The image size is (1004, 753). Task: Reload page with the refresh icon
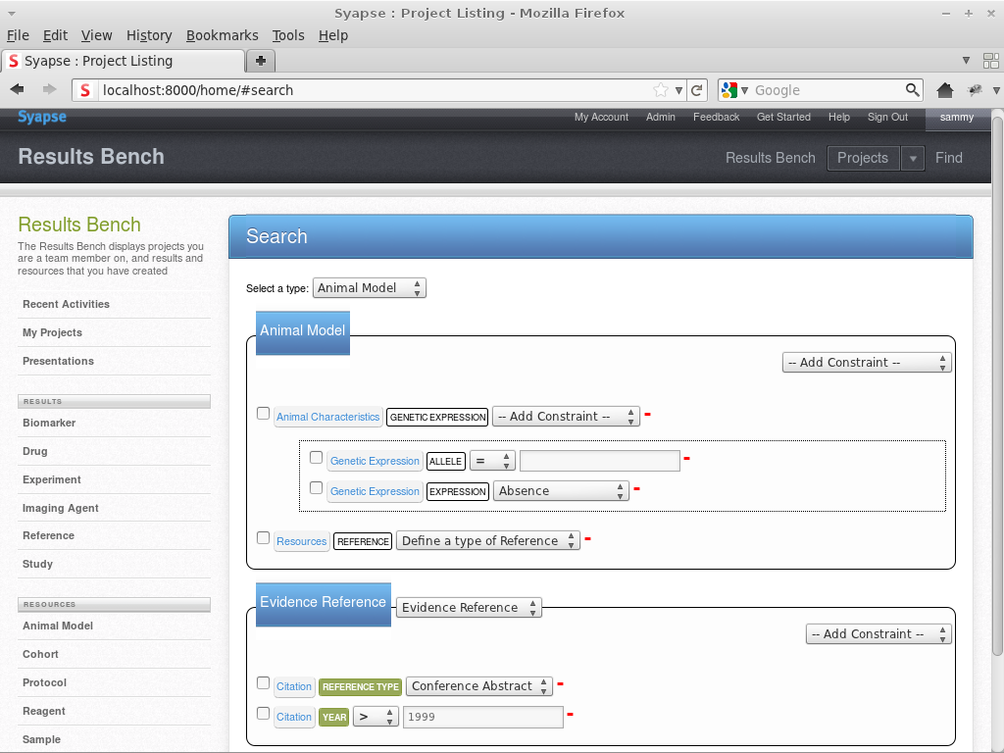[697, 90]
